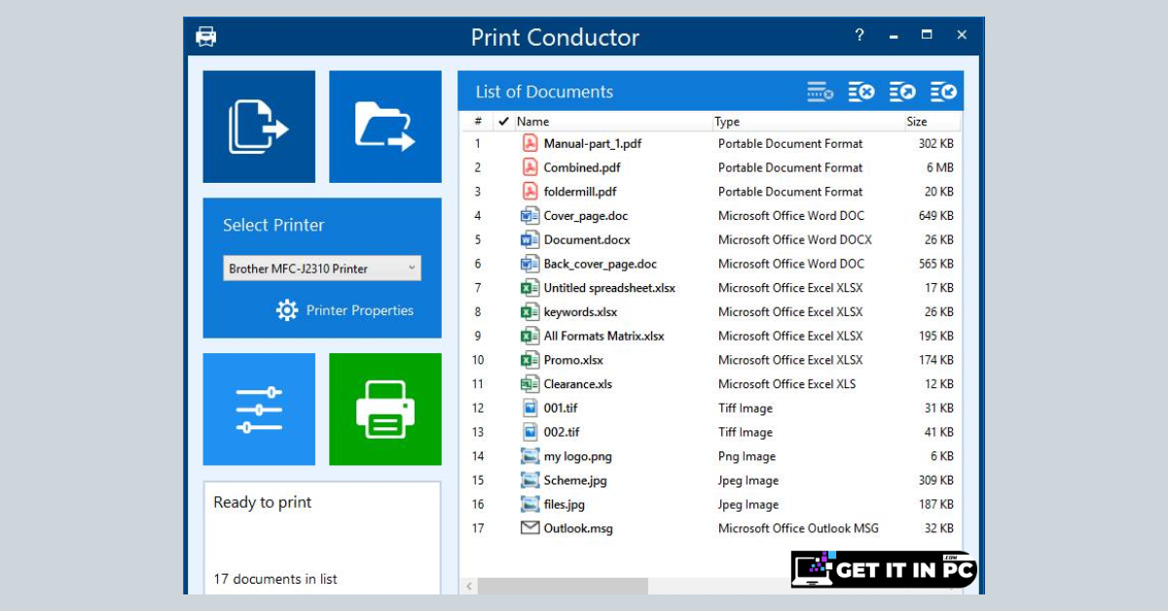Open the Brother MFC-J2310 Printer dropdown

(322, 269)
